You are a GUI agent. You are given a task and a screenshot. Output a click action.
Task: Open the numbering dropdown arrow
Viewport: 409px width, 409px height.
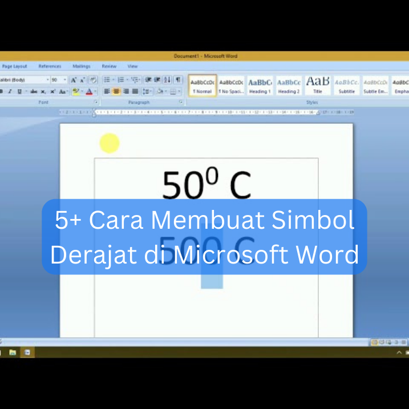coord(127,80)
